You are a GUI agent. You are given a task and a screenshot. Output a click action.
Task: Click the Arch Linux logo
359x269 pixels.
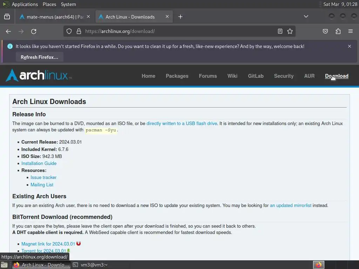39,75
